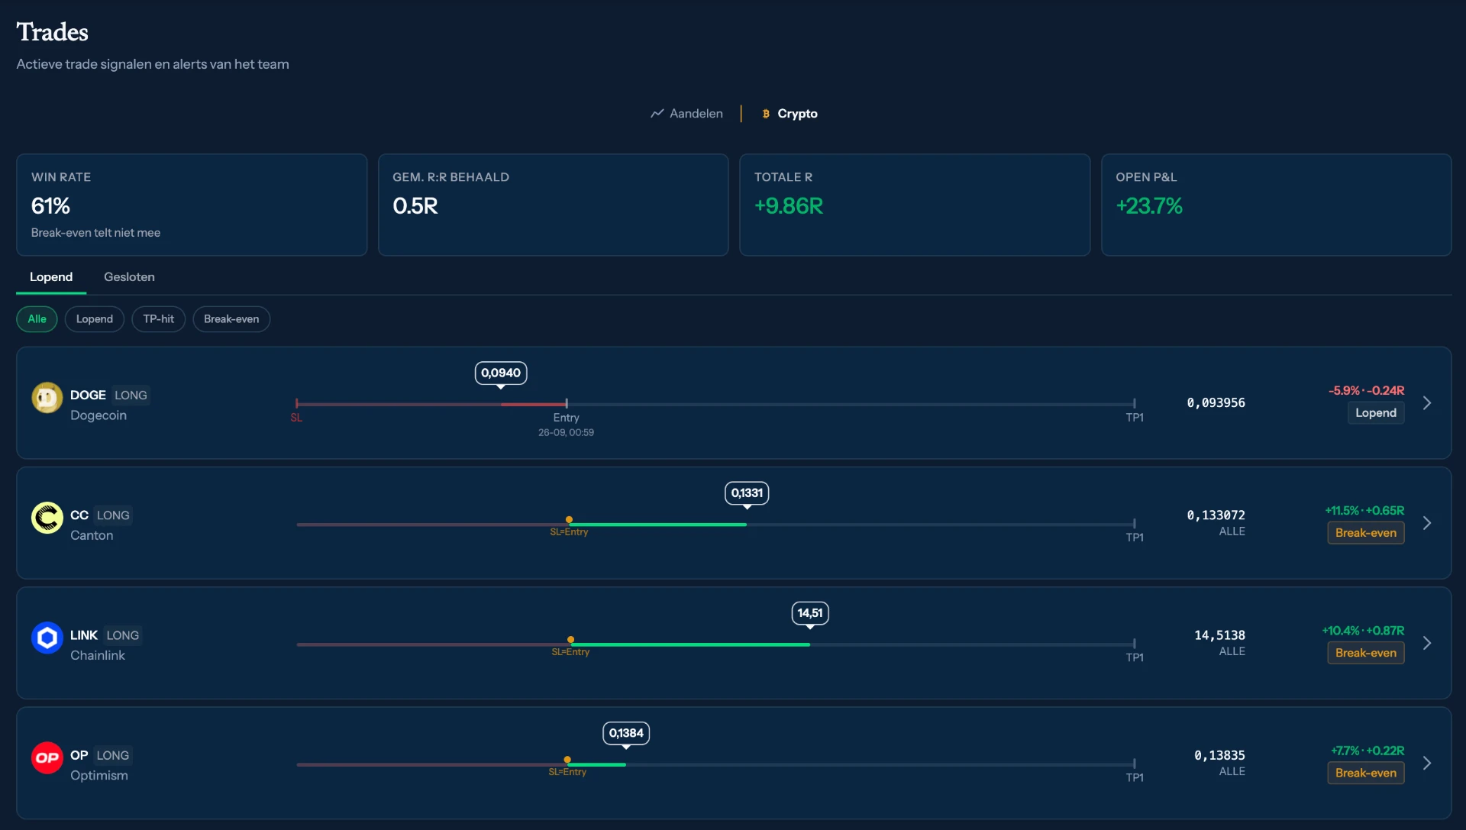Image resolution: width=1466 pixels, height=830 pixels.
Task: Click the 0,1384 price marker on OP bar
Action: coord(626,733)
